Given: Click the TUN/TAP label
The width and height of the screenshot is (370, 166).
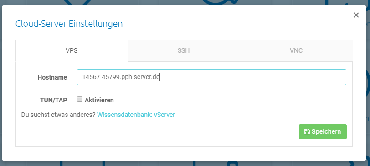Looking at the screenshot, I should tap(54, 100).
